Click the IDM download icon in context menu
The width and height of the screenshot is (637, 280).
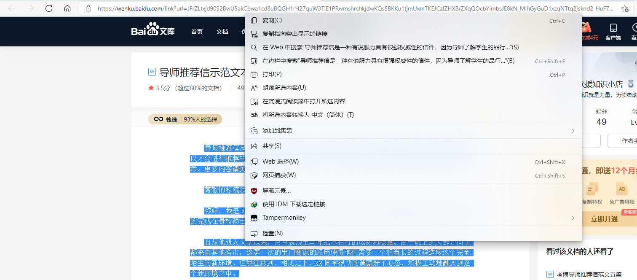point(254,204)
